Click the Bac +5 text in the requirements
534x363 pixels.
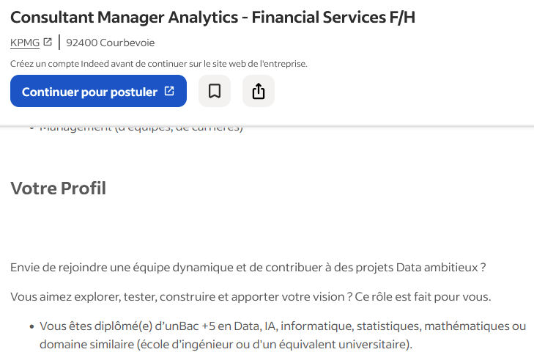coord(197,326)
